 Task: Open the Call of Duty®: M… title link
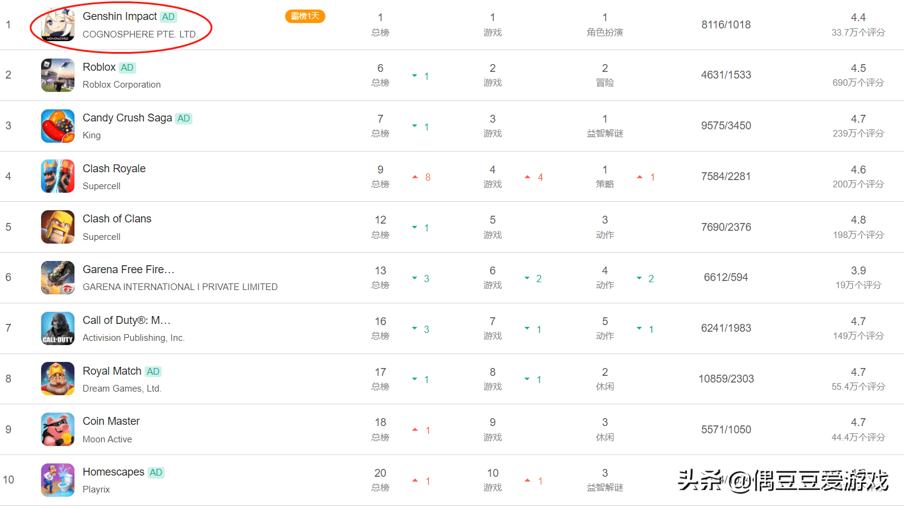[126, 320]
